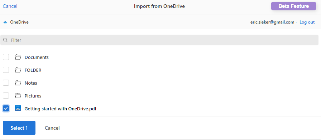The image size is (321, 140).
Task: Click the Documents folder icon
Action: (18, 57)
